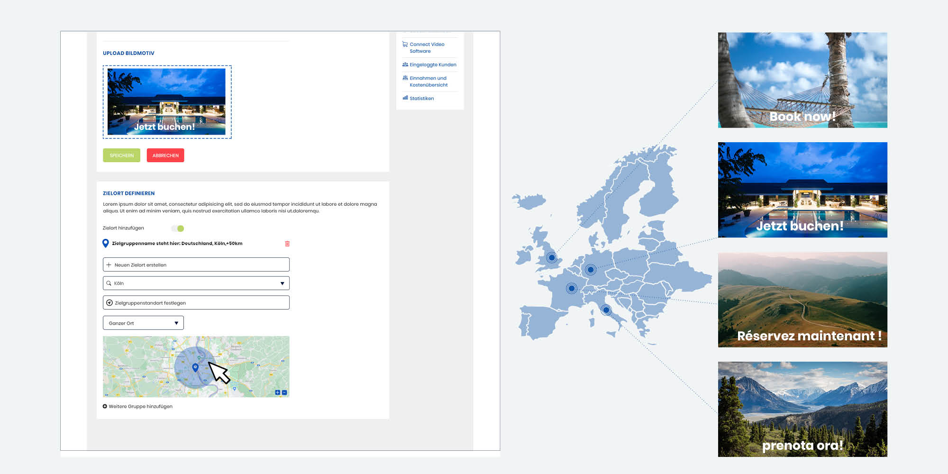948x474 pixels.
Task: Click the map zoom-in plus button
Action: 278,392
